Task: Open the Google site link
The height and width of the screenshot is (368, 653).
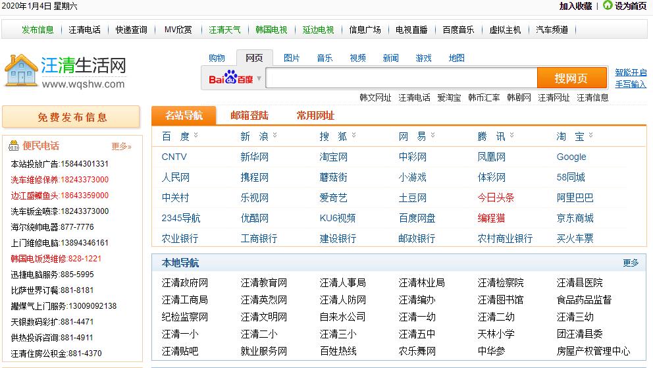Action: coord(571,157)
